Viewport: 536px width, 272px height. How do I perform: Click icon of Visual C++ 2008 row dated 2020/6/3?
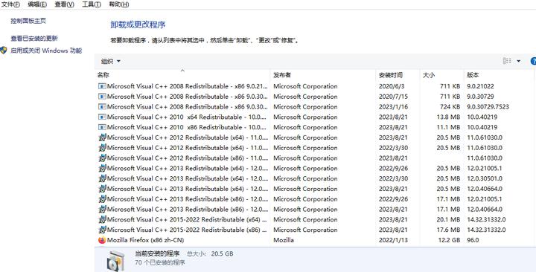[x=102, y=86]
